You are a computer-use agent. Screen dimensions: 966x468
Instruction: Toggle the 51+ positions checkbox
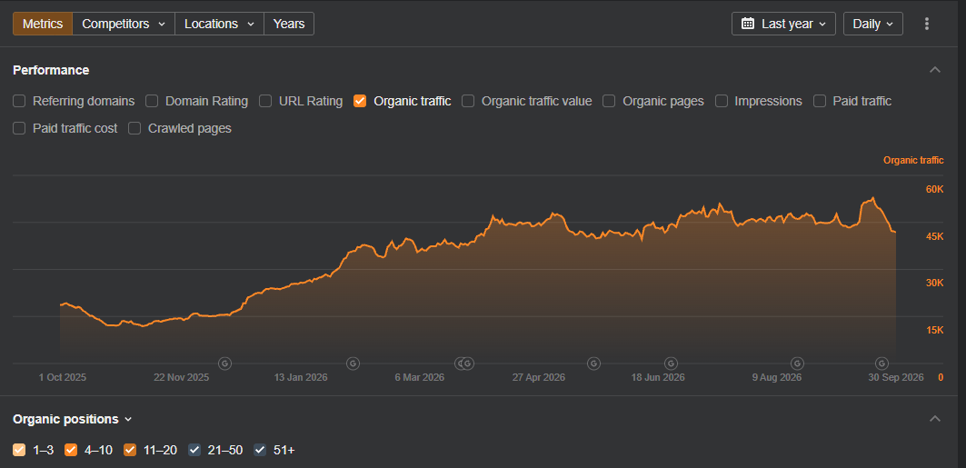click(260, 450)
